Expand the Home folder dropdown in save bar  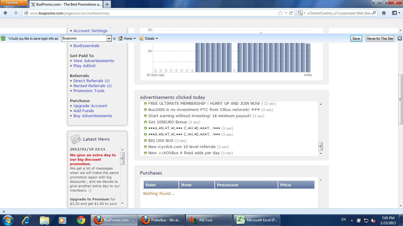coord(135,39)
